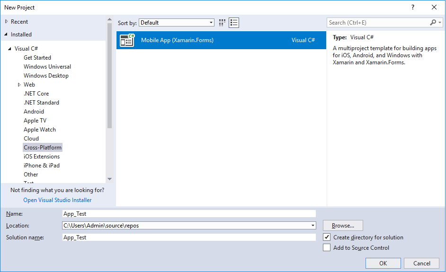Viewport: 446px width, 272px height.
Task: Select the Other category
Action: pyautogui.click(x=31, y=175)
